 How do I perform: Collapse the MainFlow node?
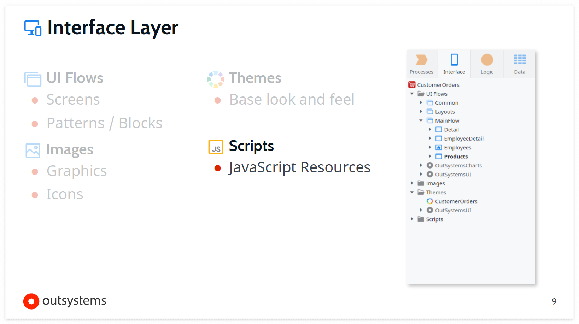421,120
